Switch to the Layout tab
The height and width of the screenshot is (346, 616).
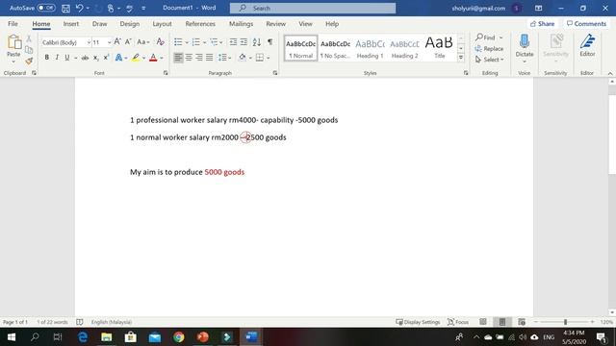click(162, 24)
